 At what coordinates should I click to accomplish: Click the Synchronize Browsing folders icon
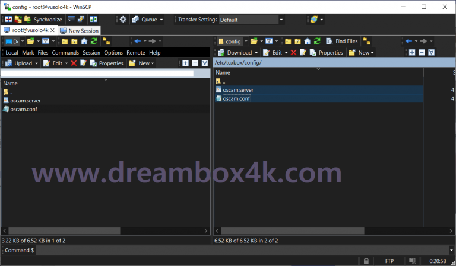[x=18, y=20]
